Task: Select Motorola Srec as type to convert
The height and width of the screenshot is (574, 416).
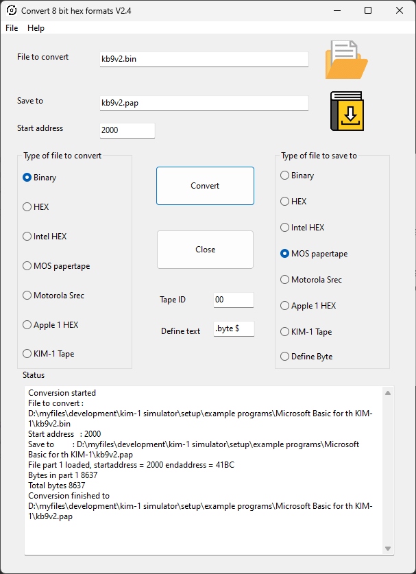Action: click(53, 295)
